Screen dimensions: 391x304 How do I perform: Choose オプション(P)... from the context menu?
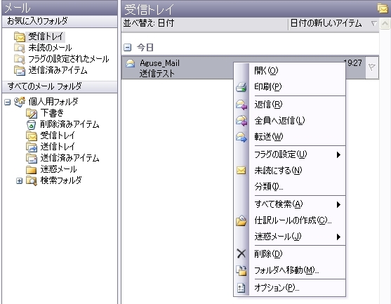click(289, 288)
